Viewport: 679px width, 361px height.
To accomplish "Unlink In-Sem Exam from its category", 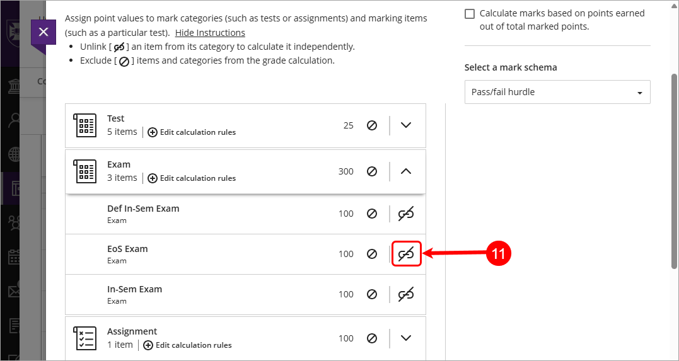I will pos(406,294).
